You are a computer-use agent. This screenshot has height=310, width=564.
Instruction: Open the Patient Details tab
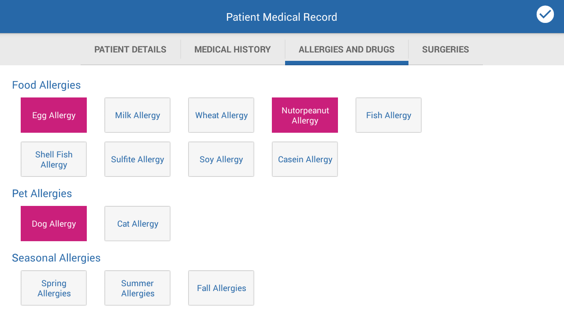(x=130, y=49)
